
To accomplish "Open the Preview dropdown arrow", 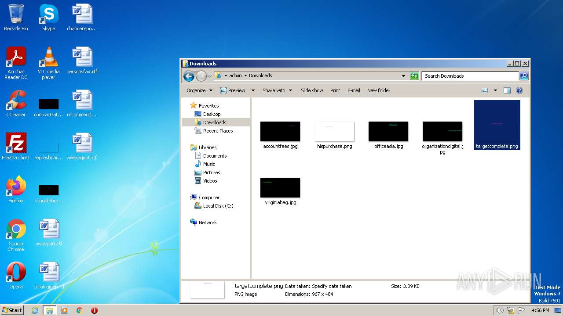I will point(253,90).
